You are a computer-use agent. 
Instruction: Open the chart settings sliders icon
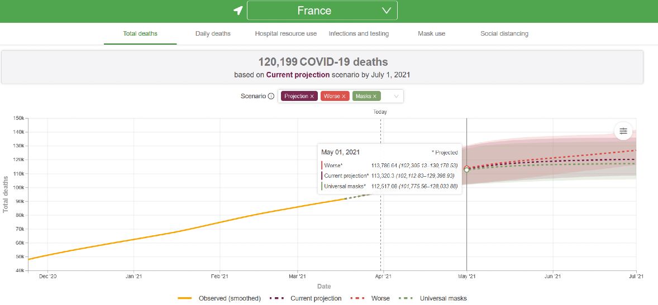pyautogui.click(x=623, y=131)
